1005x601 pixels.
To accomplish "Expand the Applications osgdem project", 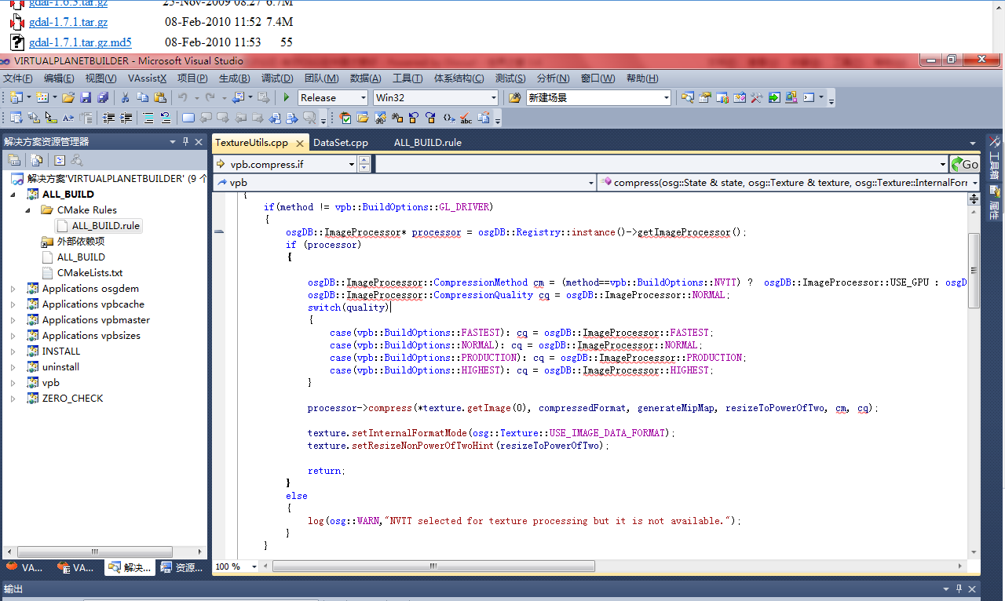I will 13,289.
